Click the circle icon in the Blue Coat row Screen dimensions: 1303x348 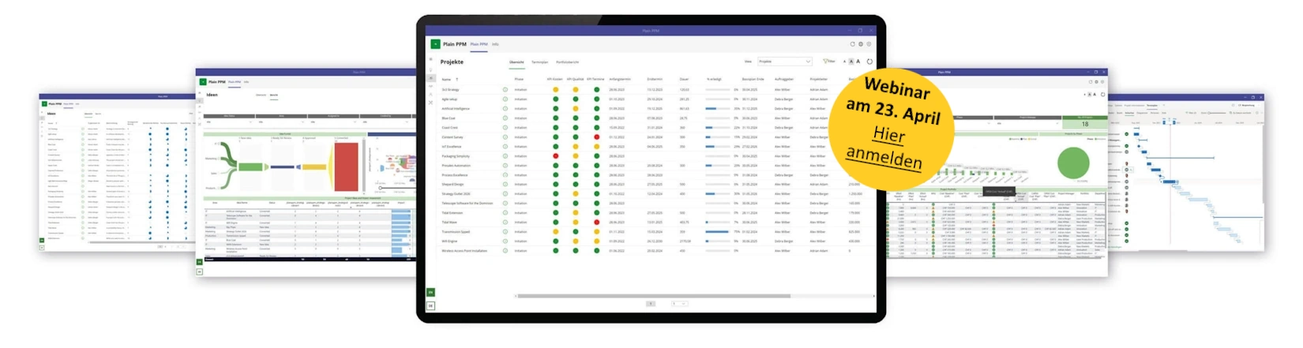505,118
